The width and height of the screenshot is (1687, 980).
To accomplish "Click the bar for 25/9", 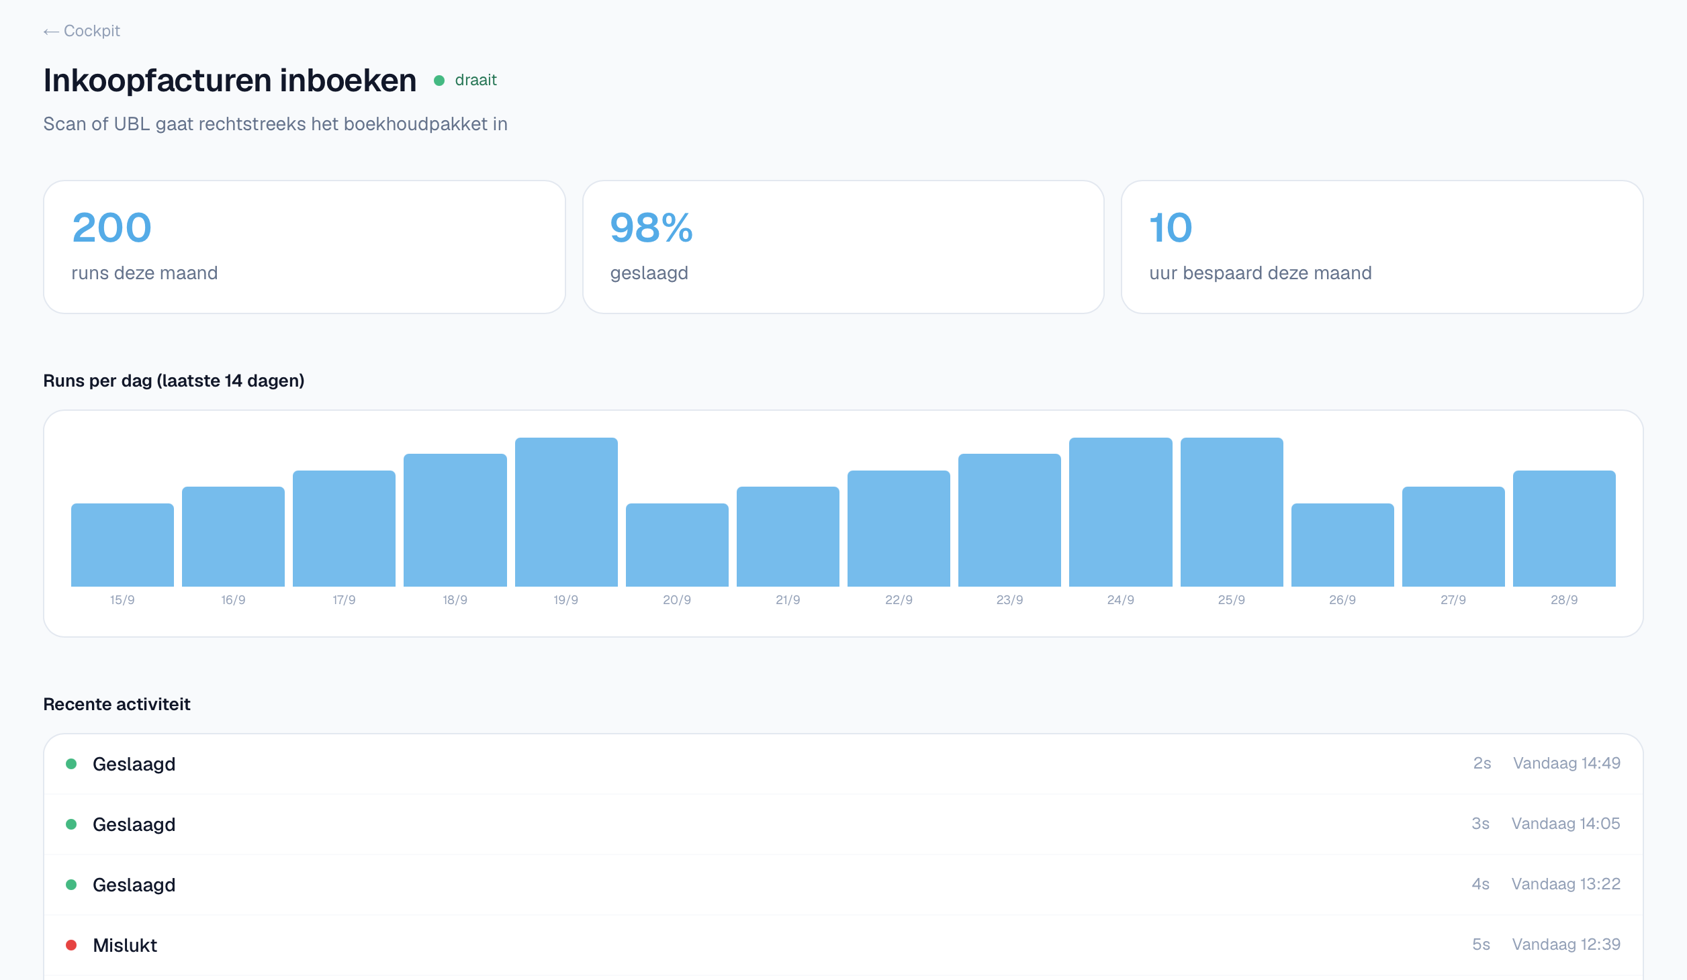I will [1232, 512].
